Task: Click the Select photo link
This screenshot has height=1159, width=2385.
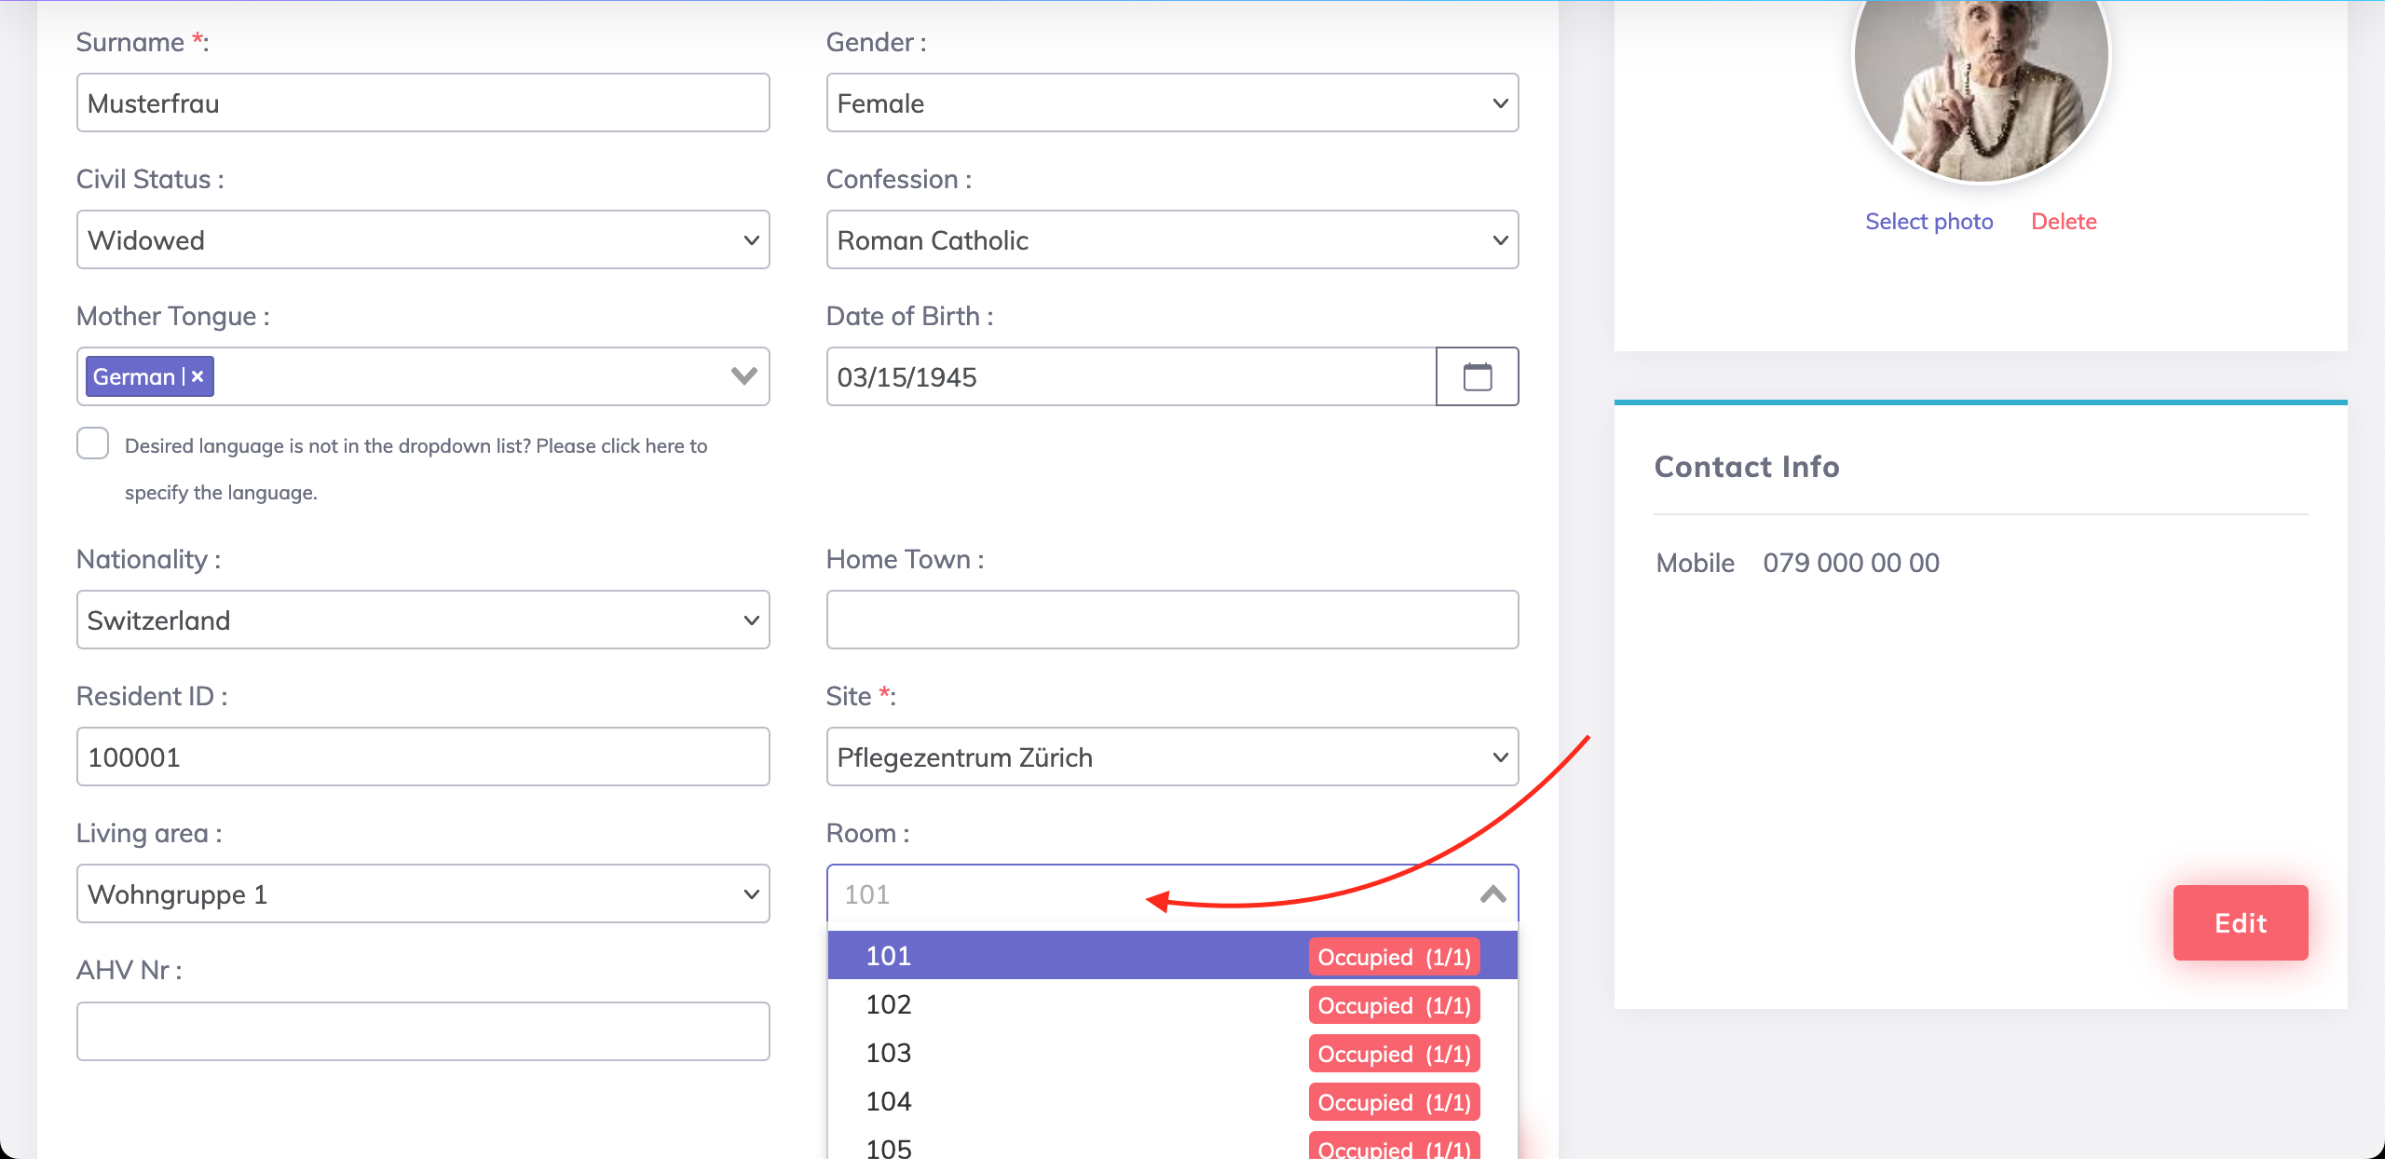Action: tap(1928, 222)
